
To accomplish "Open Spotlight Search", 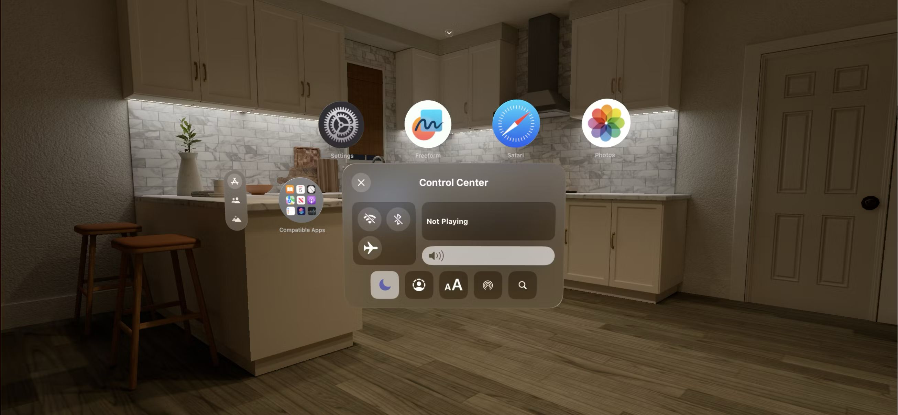I will point(521,285).
